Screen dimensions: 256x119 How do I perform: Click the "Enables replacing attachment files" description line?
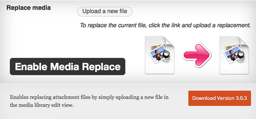click(x=89, y=97)
